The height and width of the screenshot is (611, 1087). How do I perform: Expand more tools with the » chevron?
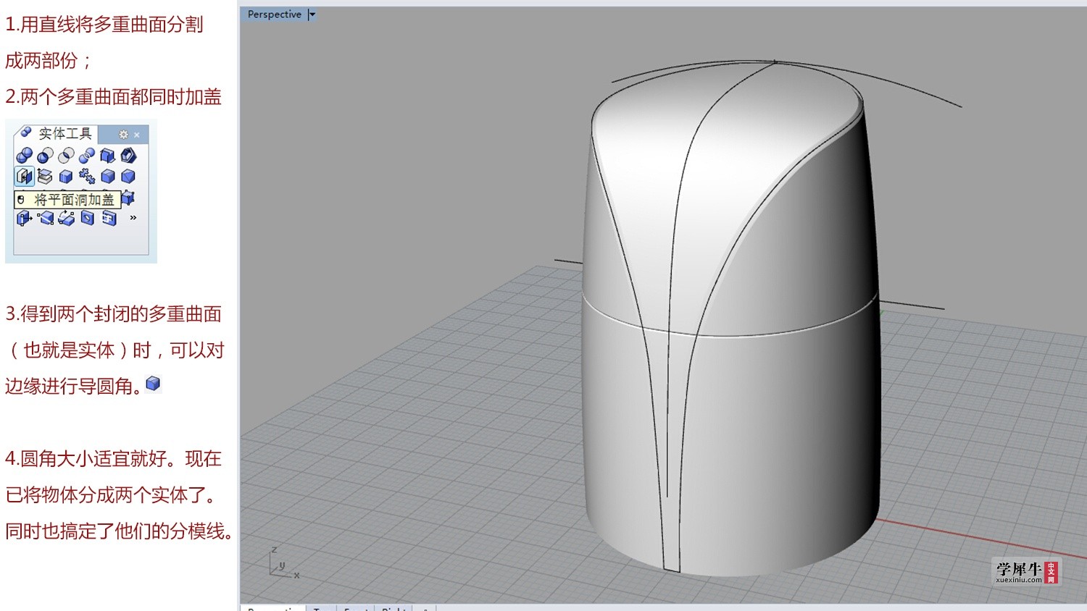point(133,217)
